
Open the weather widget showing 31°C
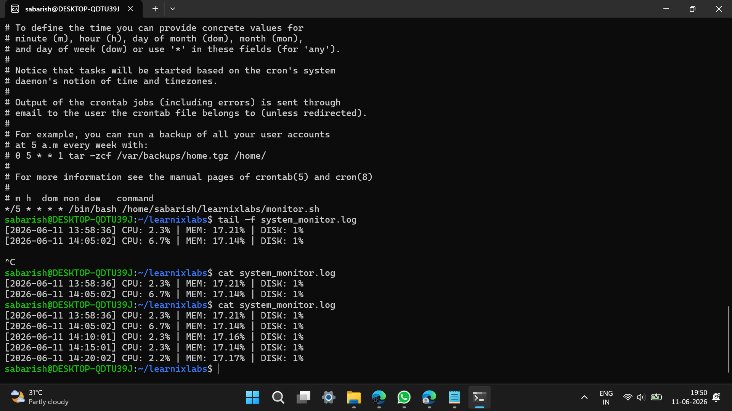(40, 397)
